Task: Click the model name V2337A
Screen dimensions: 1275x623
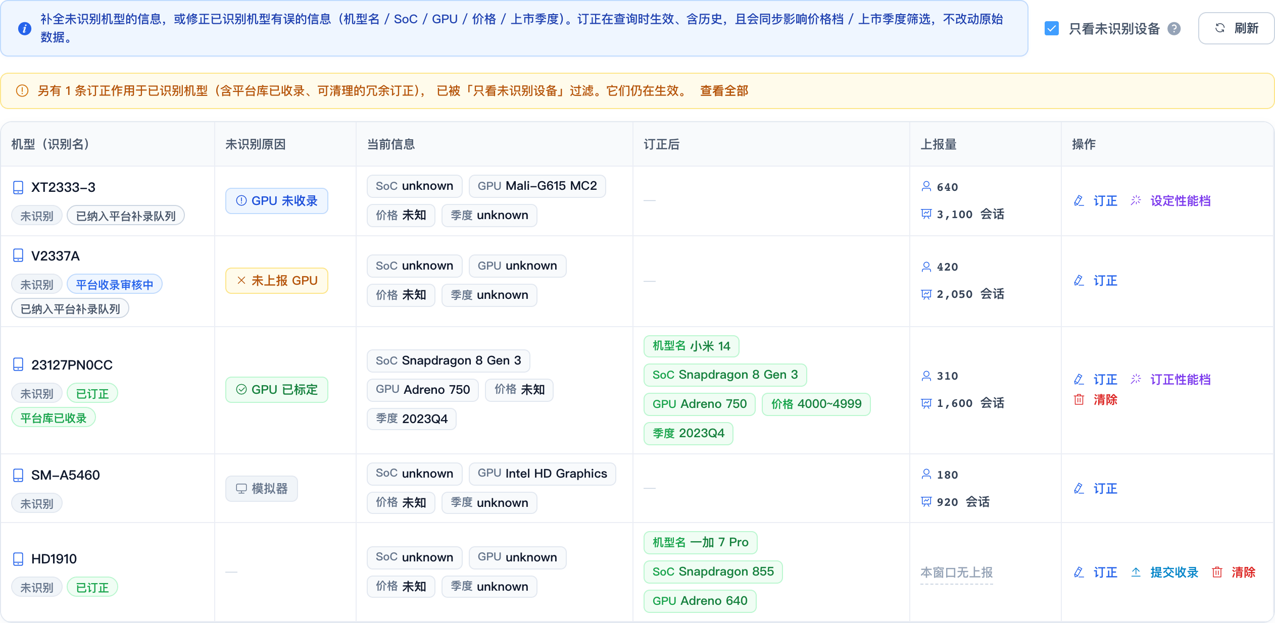Action: coord(56,256)
